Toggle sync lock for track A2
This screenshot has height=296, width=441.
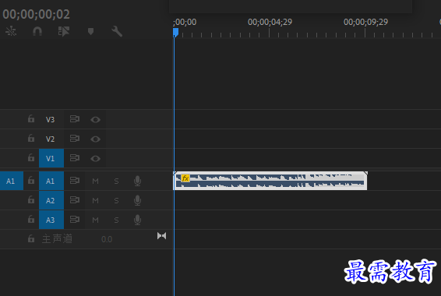75,200
